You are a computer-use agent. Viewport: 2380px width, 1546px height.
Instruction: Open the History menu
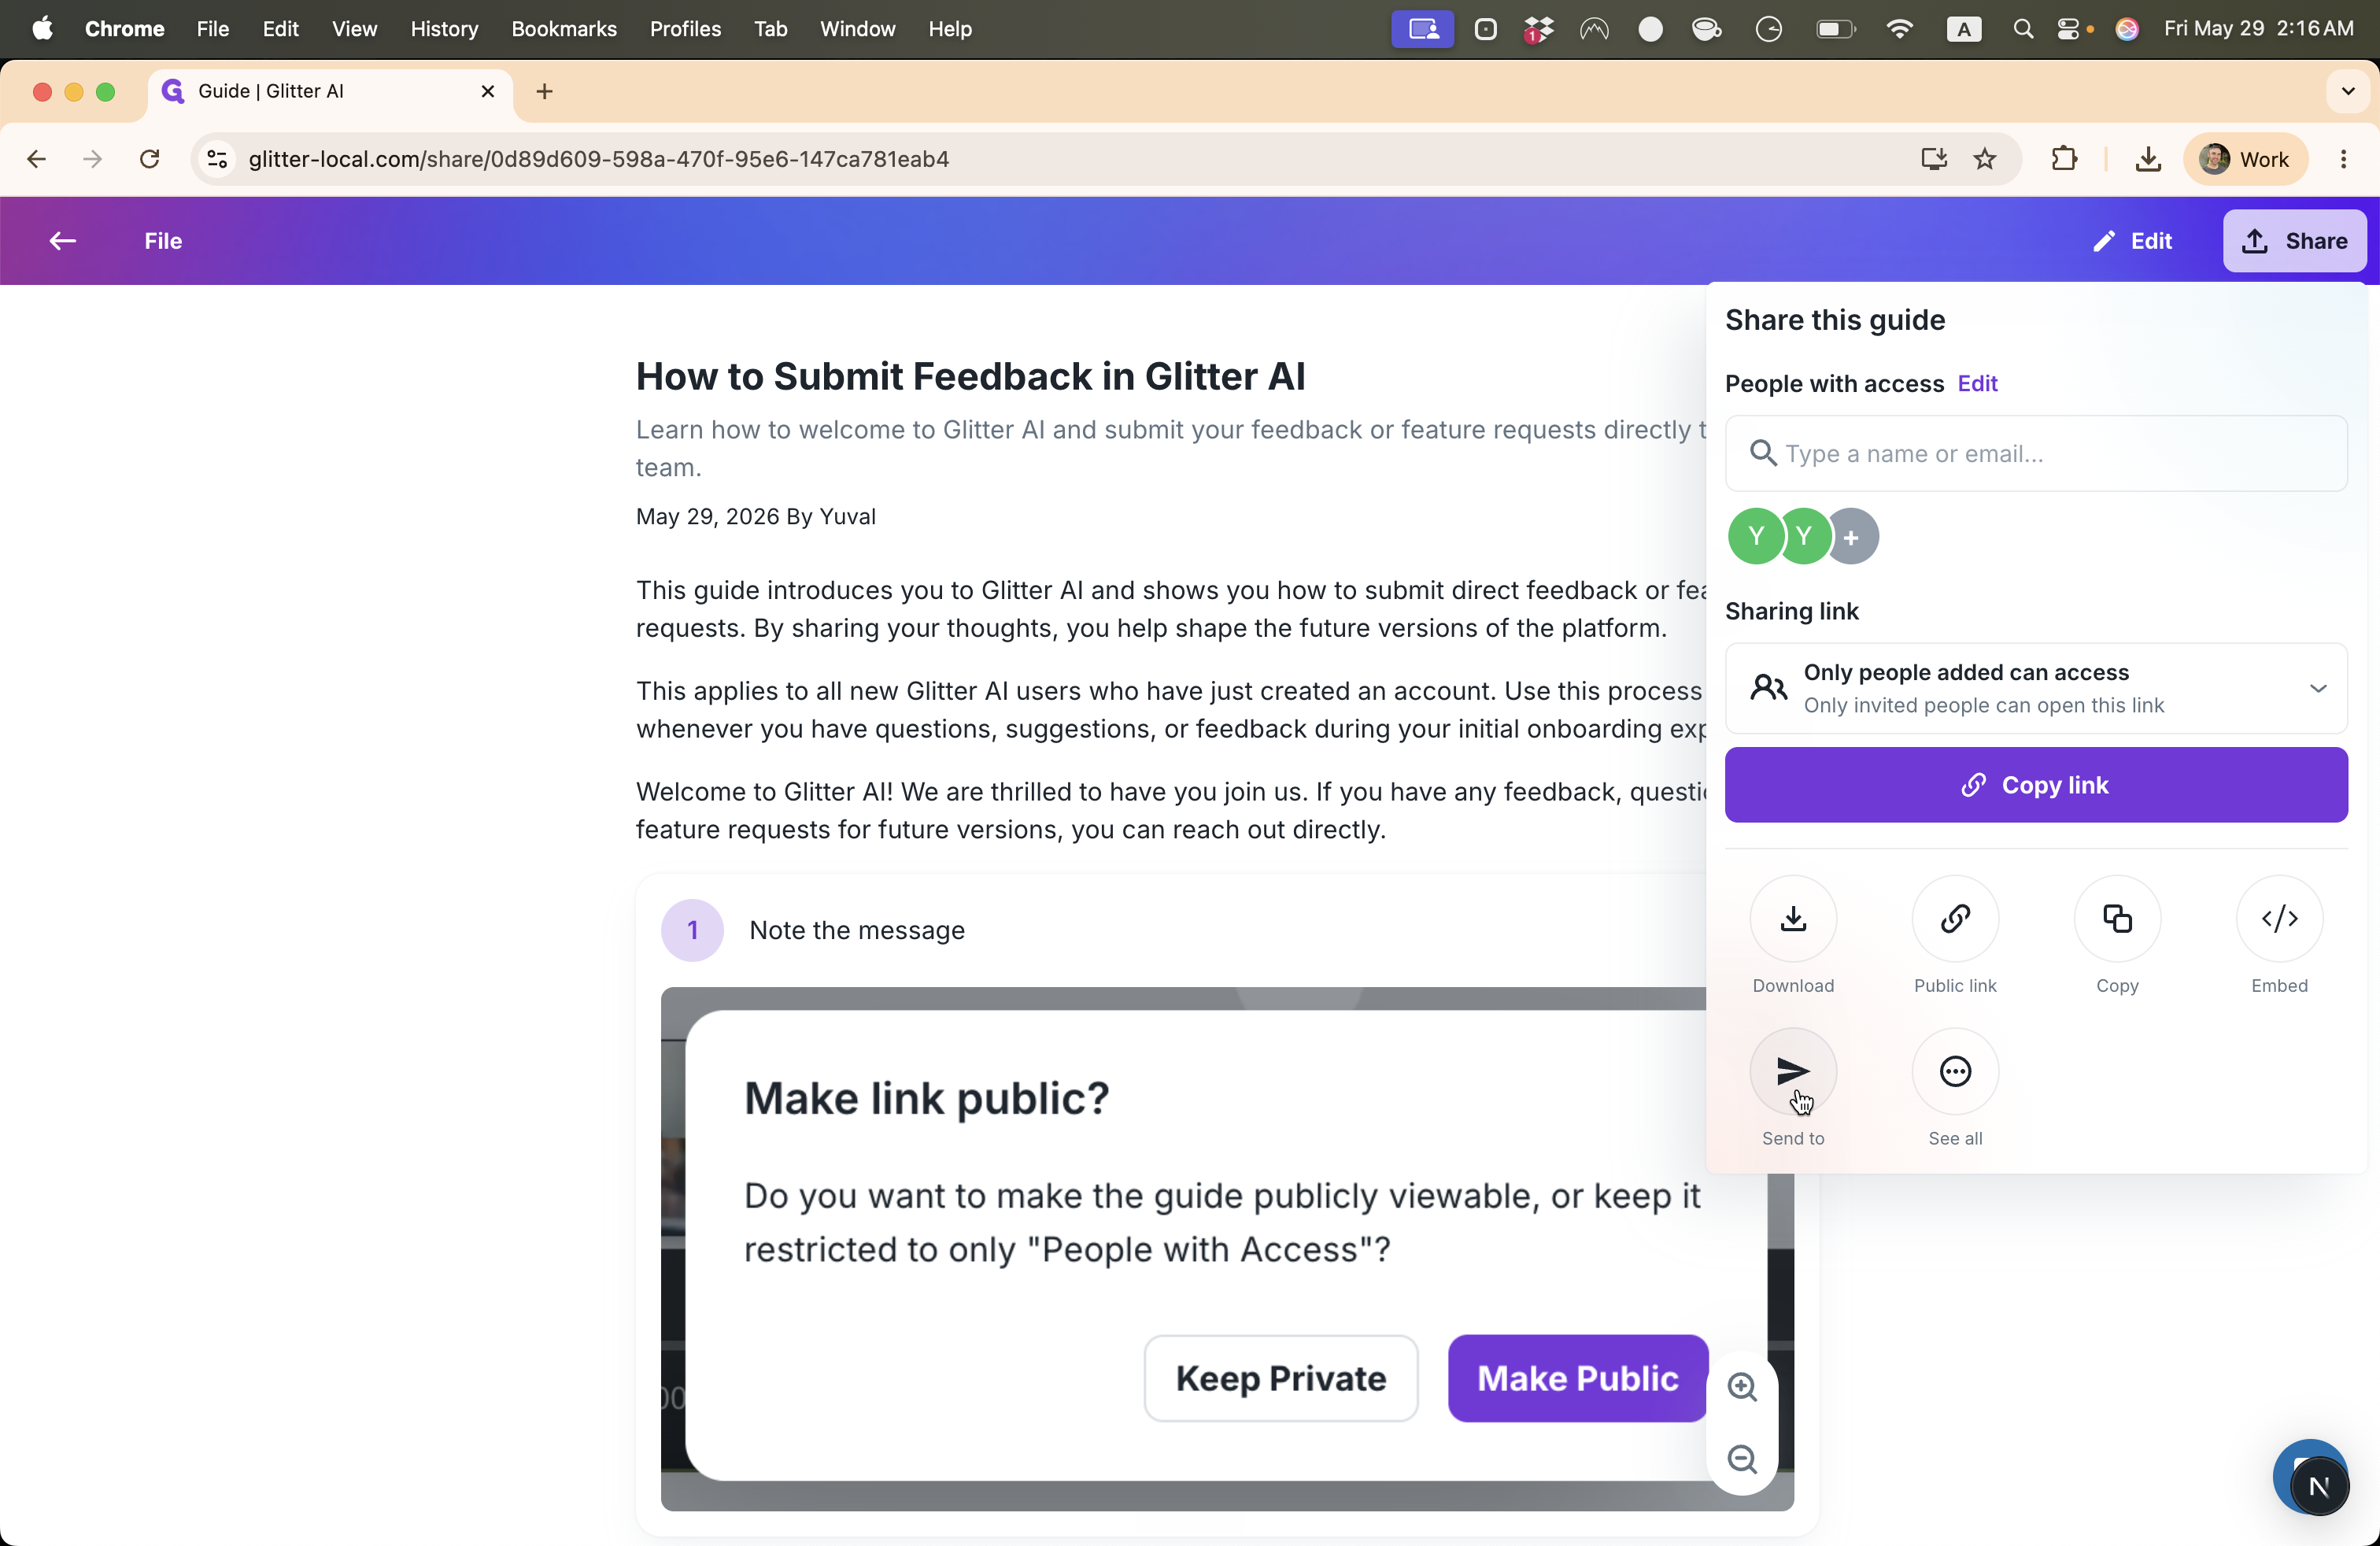point(444,29)
